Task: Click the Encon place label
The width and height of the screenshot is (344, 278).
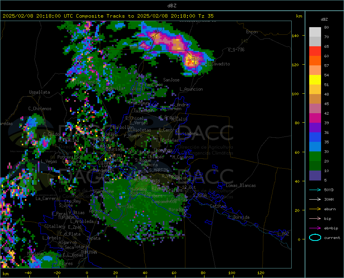Action: point(252,32)
